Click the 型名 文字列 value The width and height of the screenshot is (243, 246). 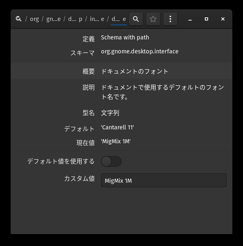point(110,113)
